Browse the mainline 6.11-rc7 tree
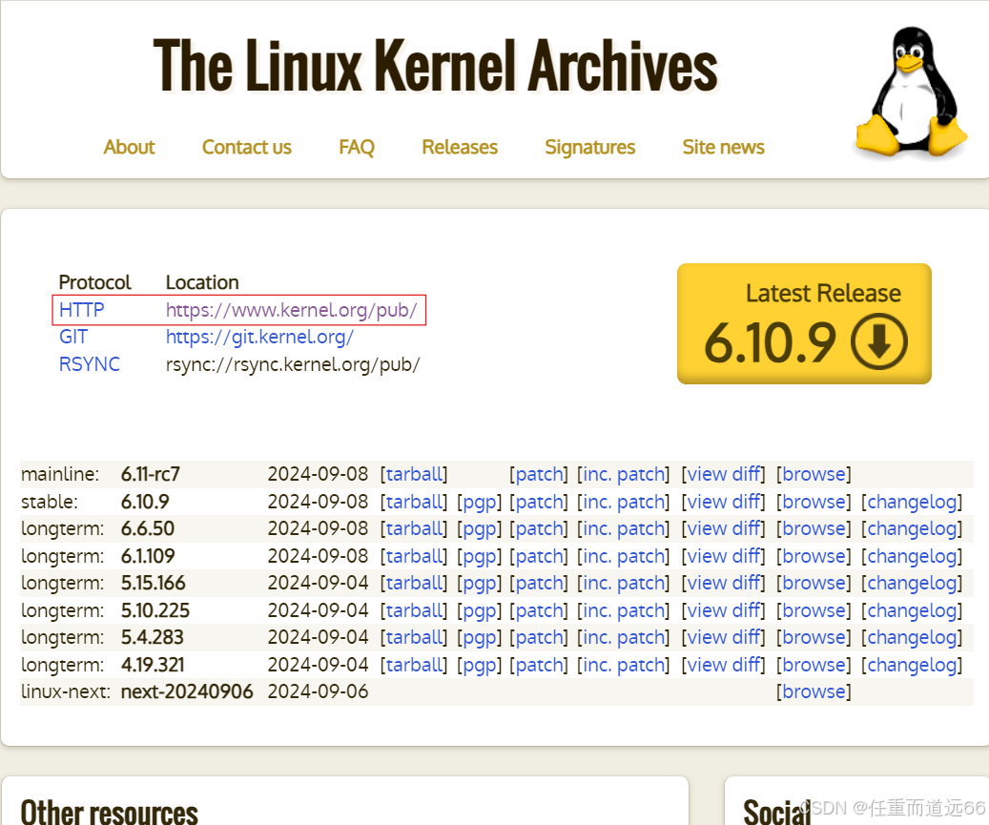 [x=814, y=474]
